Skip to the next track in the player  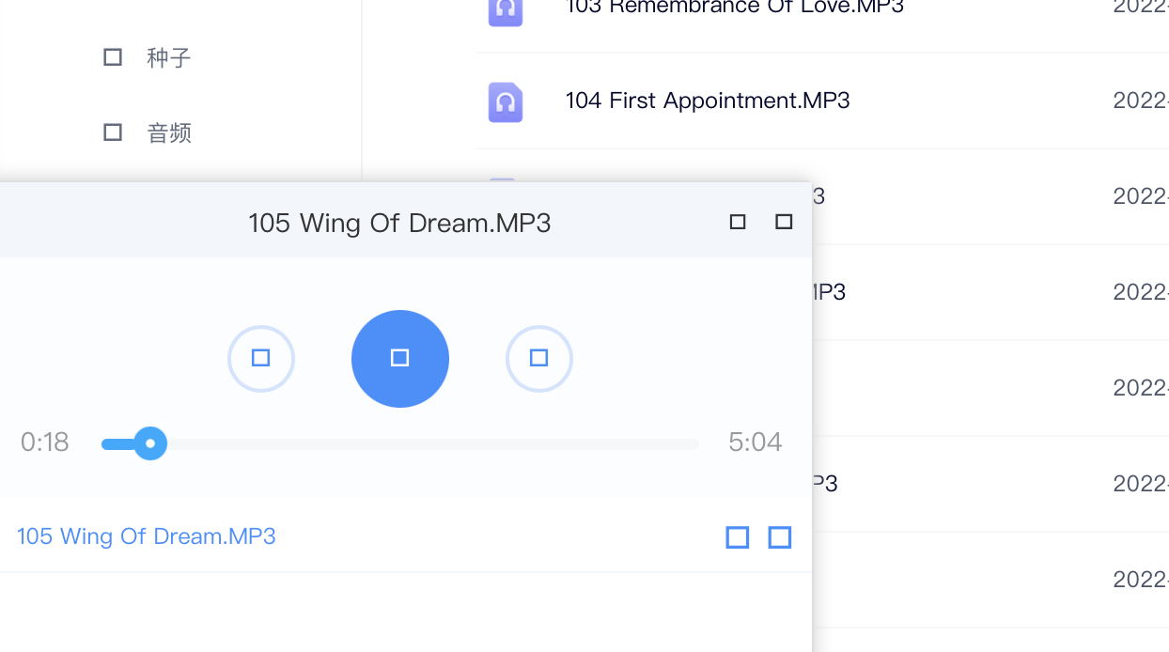538,358
